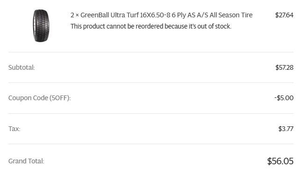The image size is (308, 176).
Task: Click the divider line below Tax row
Action: pos(151,144)
